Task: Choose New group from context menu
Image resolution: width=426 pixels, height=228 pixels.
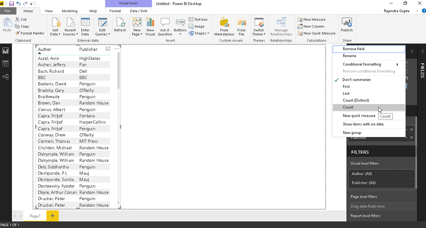Action: pos(369,133)
